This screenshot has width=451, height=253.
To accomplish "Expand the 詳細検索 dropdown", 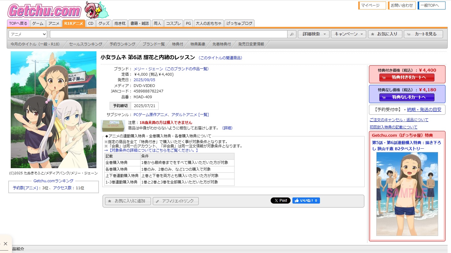I will 314,34.
